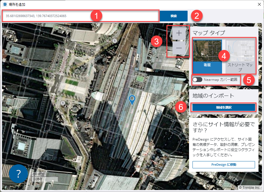
Task: Click the 衛星 label under map type
Action: (x=208, y=65)
